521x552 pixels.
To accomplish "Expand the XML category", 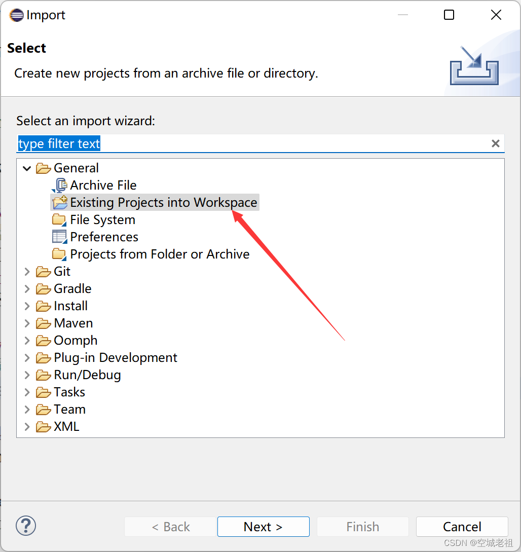I will click(x=26, y=426).
